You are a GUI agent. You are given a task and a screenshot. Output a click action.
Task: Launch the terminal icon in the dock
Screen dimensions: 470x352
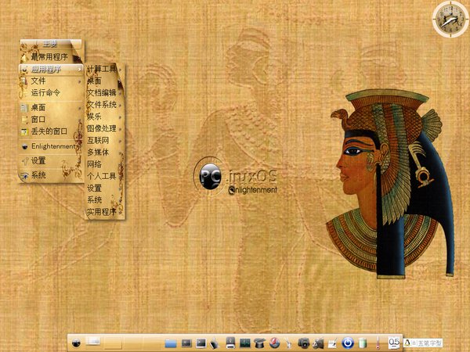pyautogui.click(x=201, y=343)
